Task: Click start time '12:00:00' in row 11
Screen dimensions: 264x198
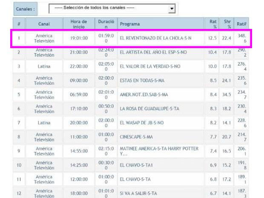Action: [79, 179]
